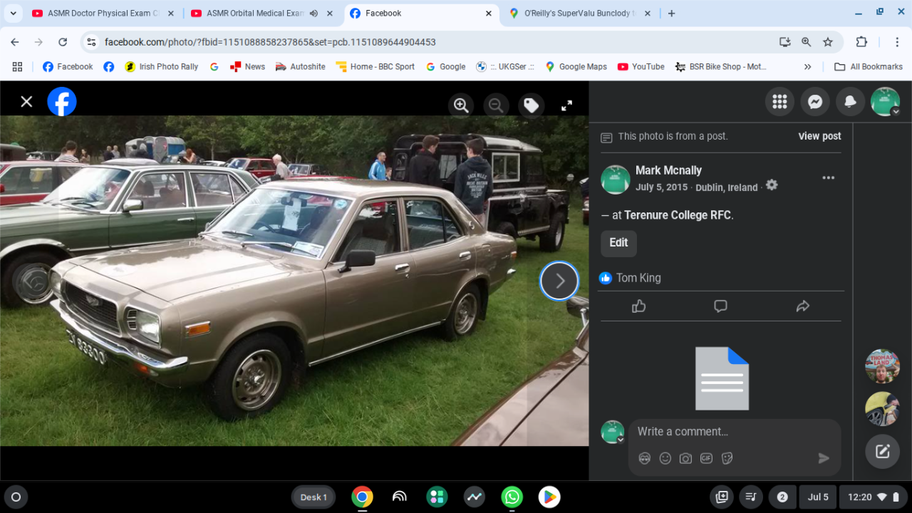
Task: Open the View post link
Action: coord(819,136)
